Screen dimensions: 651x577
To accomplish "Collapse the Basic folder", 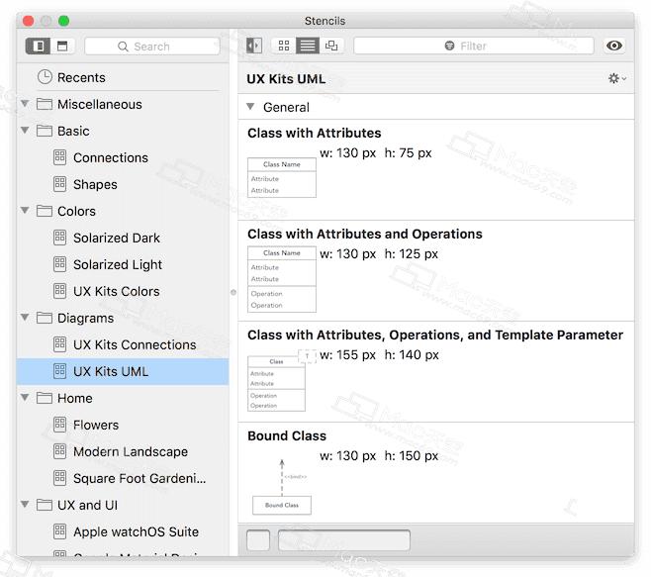I will [x=25, y=131].
